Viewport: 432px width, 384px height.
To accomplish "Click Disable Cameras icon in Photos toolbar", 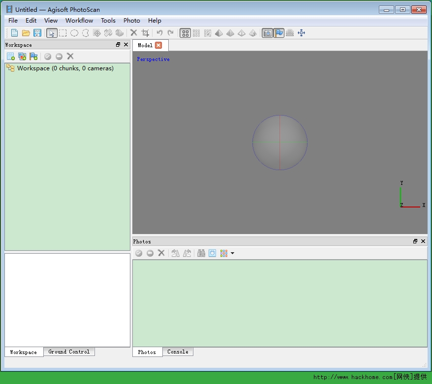I will click(x=150, y=253).
